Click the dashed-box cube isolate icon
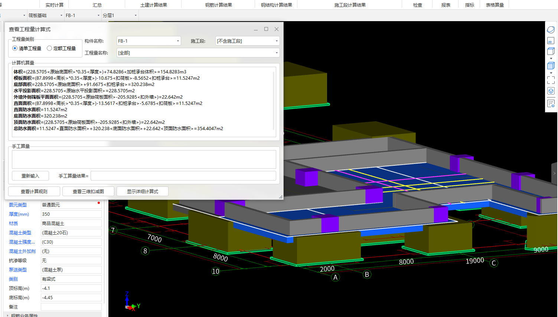Screen dimensions: 558x317 pyautogui.click(x=551, y=91)
